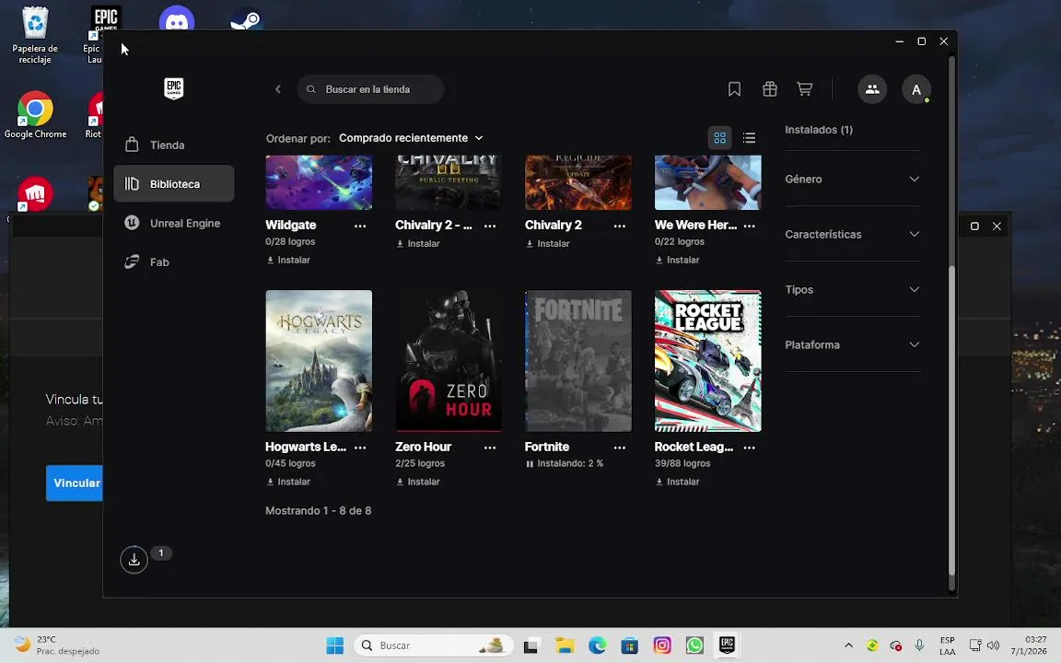Open the shopping cart icon
The width and height of the screenshot is (1061, 663).
805,89
